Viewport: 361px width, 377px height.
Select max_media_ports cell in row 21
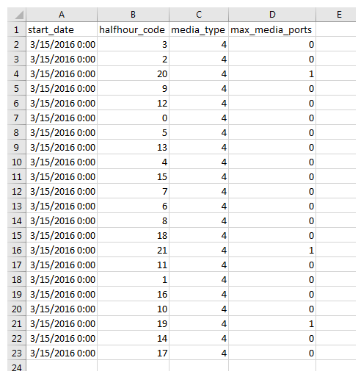pos(272,323)
